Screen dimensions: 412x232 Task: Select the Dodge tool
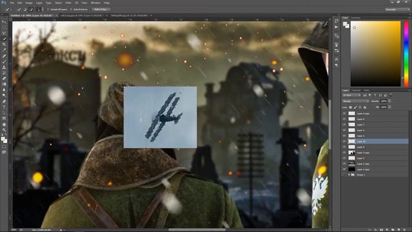[4, 95]
